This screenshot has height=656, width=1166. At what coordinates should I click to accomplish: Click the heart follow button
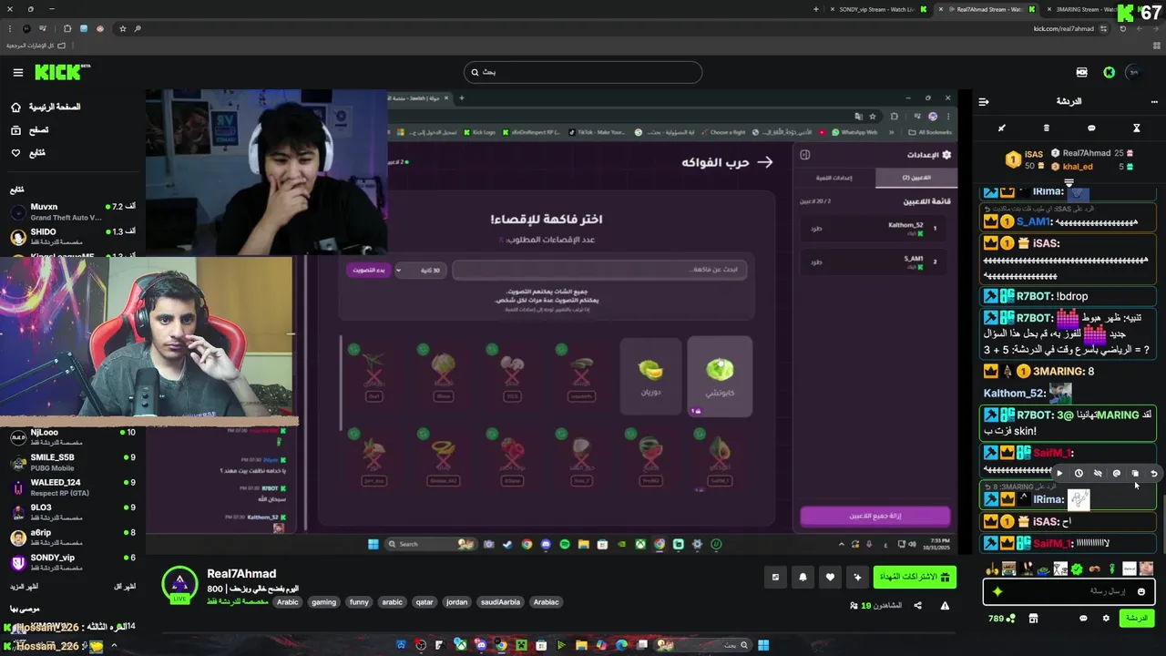pyautogui.click(x=830, y=578)
